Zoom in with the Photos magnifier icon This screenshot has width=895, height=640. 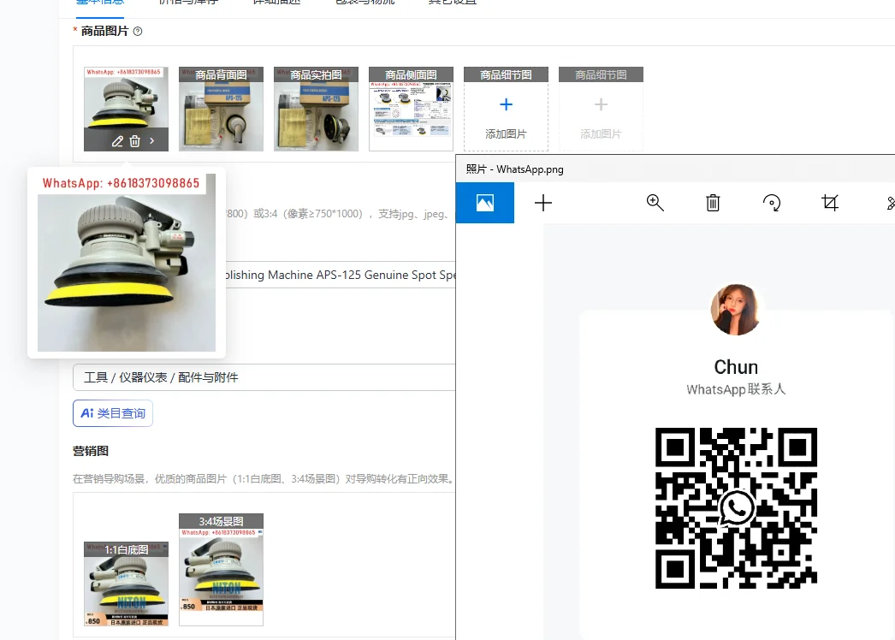click(655, 203)
